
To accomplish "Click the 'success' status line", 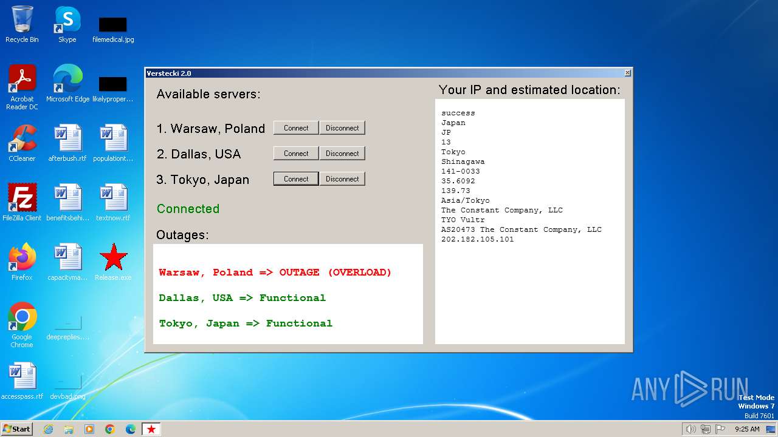I will point(458,113).
